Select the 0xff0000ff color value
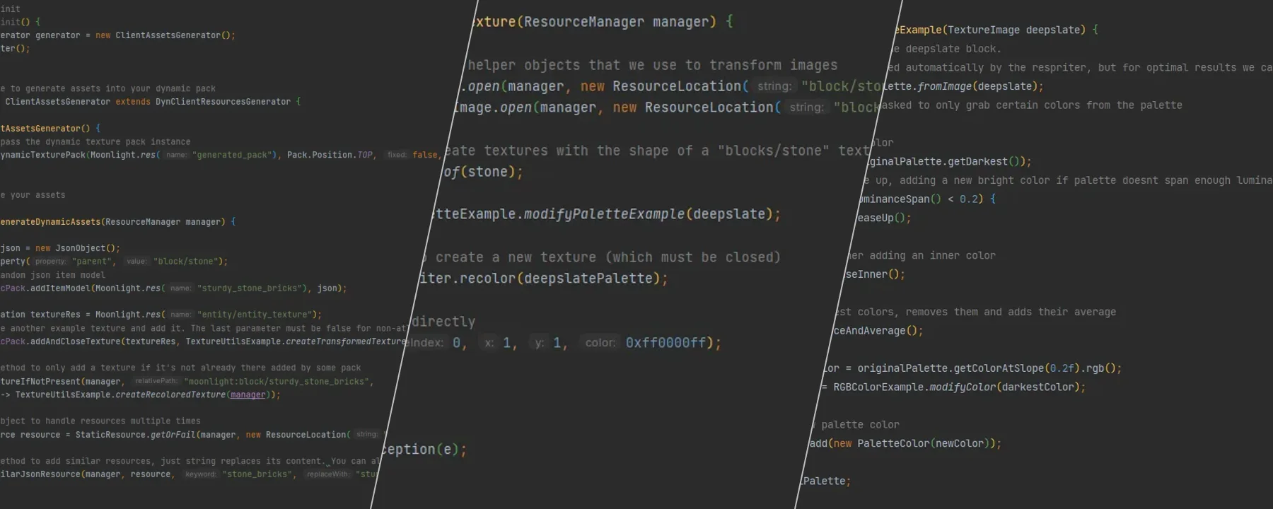1273x509 pixels. (x=665, y=343)
